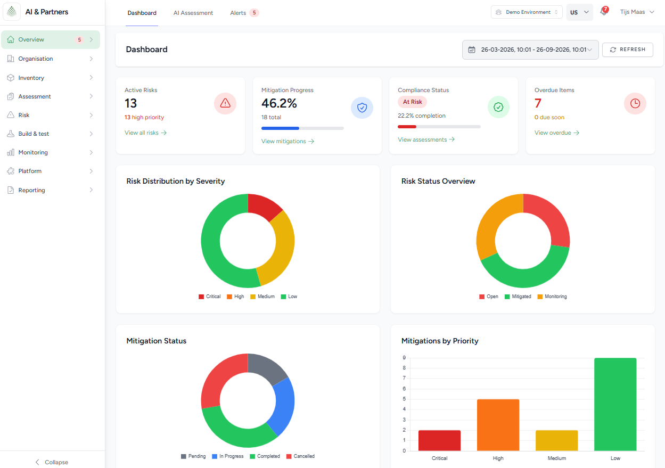
Task: Click the Compliance Status check badge icon
Action: pyautogui.click(x=498, y=107)
